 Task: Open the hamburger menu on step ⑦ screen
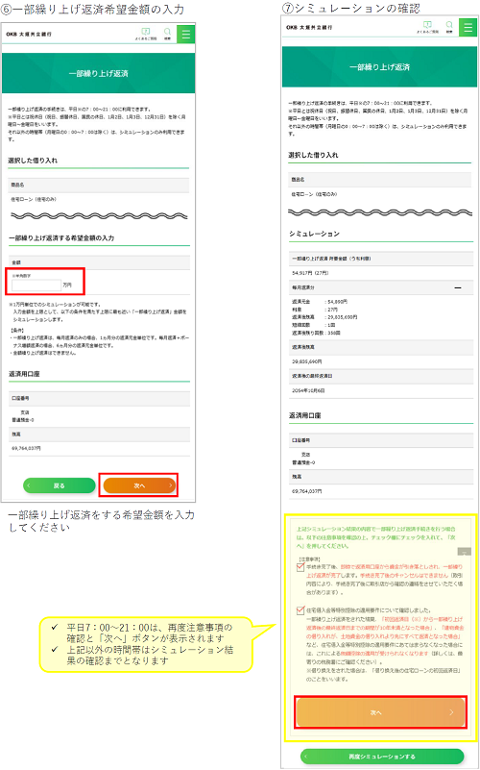click(468, 27)
